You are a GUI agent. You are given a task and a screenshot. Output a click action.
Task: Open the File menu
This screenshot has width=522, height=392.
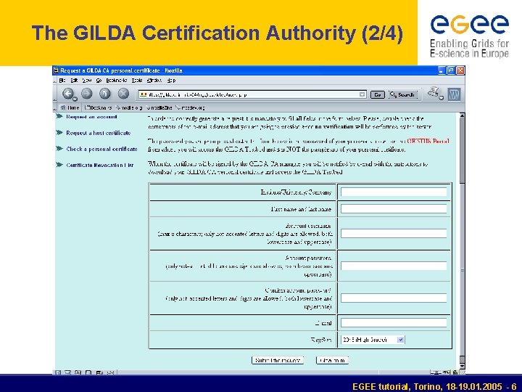coord(62,81)
